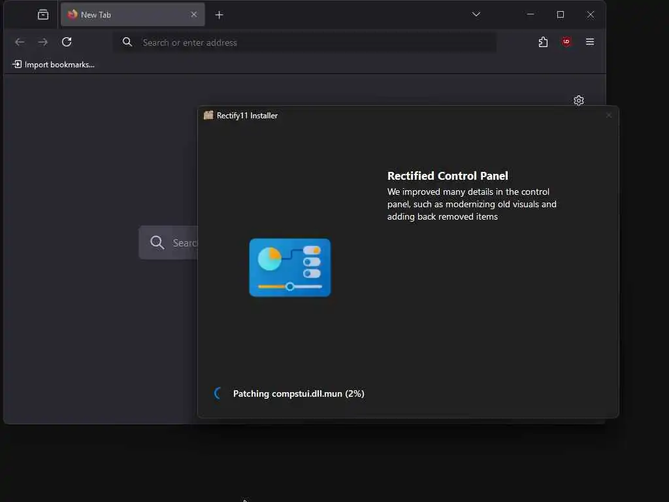Click the magnifier icon in address bar

coord(127,42)
